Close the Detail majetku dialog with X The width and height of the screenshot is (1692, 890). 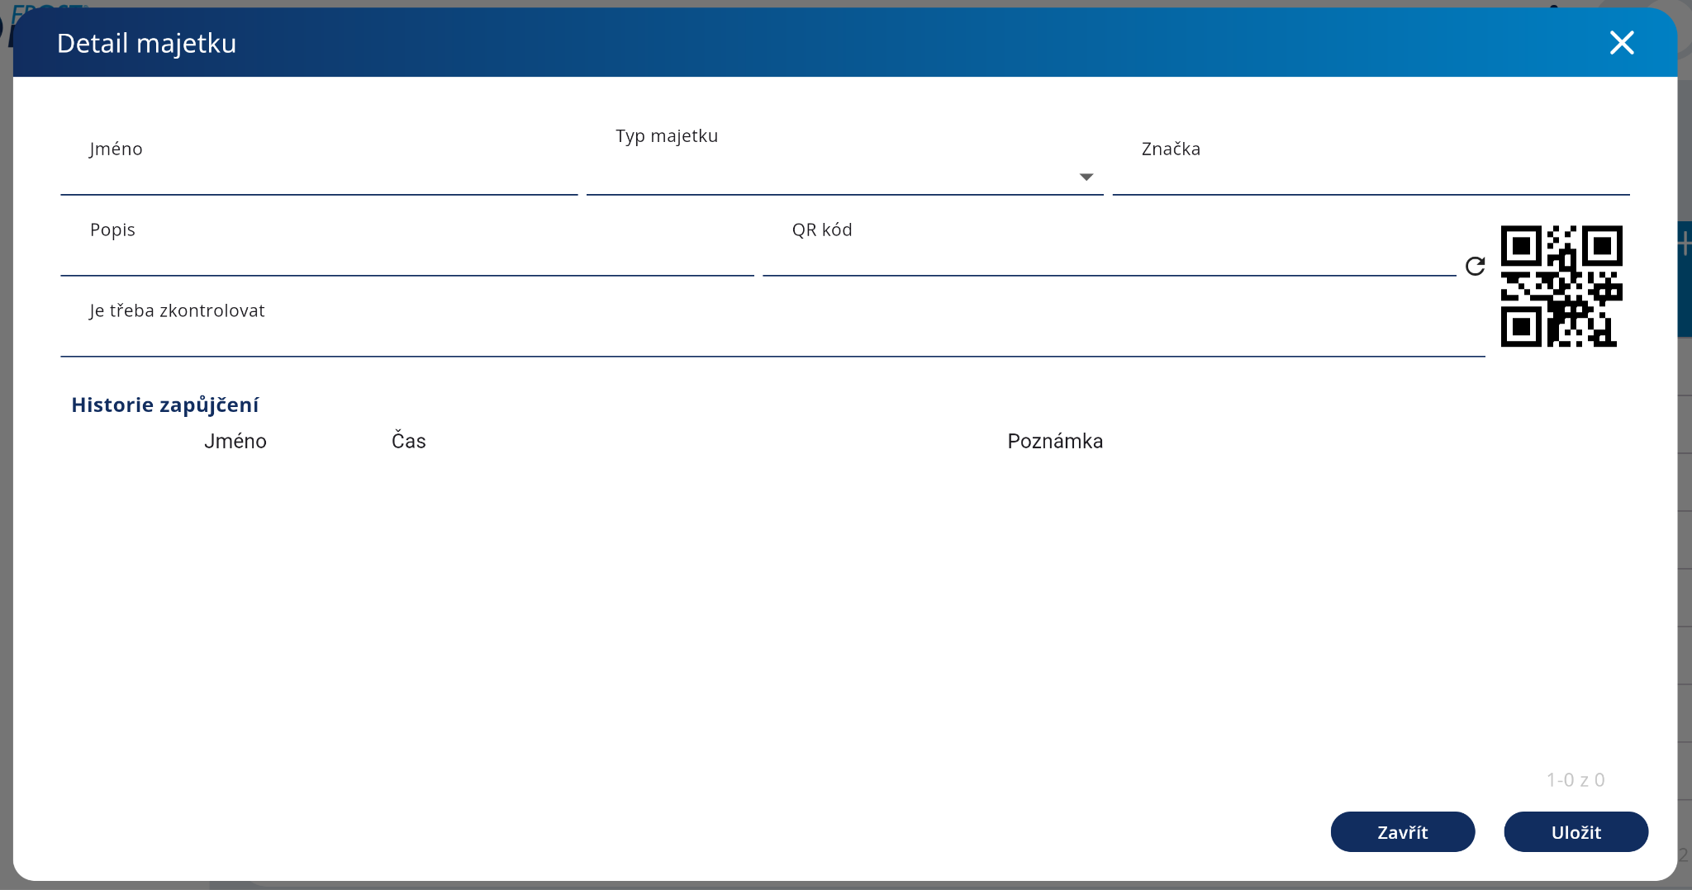1622,43
